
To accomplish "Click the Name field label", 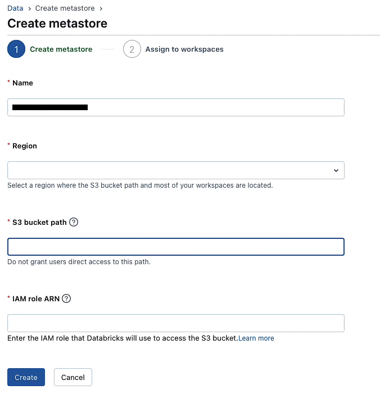I will (x=22, y=83).
